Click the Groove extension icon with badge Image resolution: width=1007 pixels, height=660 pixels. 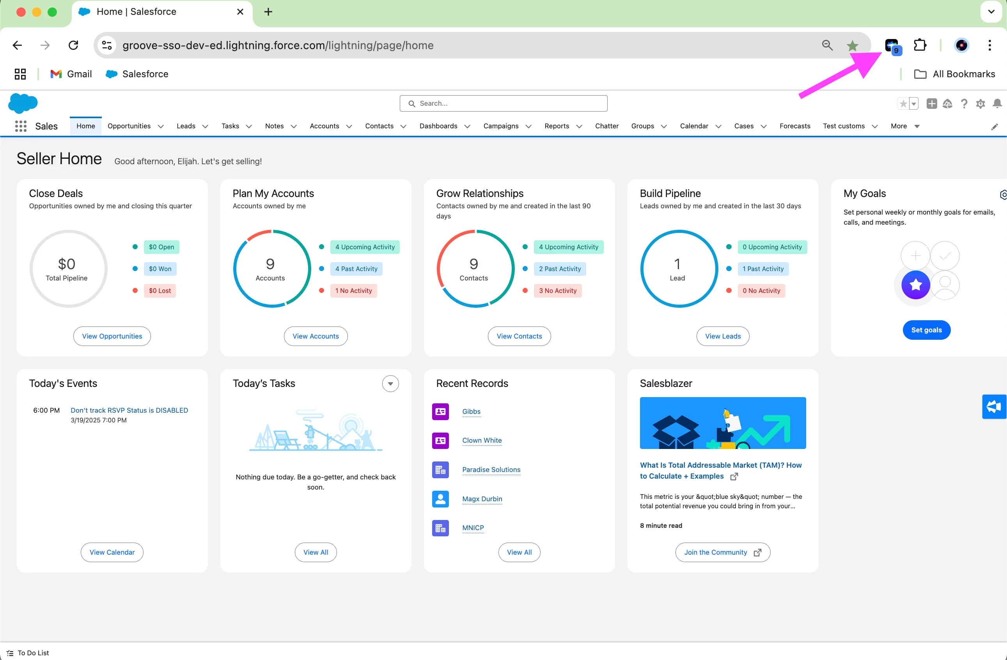[x=892, y=46]
